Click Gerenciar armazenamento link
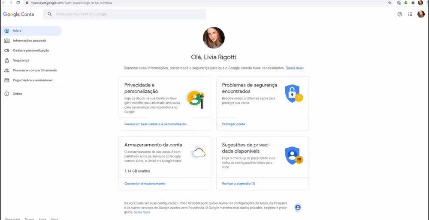This screenshot has height=220, width=429. click(x=145, y=184)
